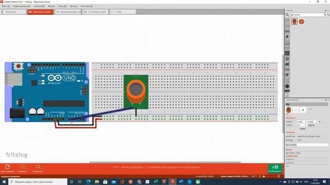
Task: Open the Adafruit flower parts bin icon
Action: [287, 86]
